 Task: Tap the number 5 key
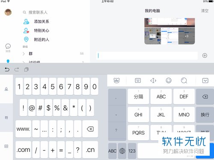click(x=53, y=86)
